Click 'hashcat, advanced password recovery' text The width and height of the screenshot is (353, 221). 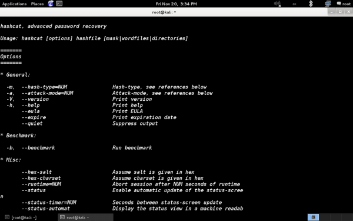click(x=54, y=26)
